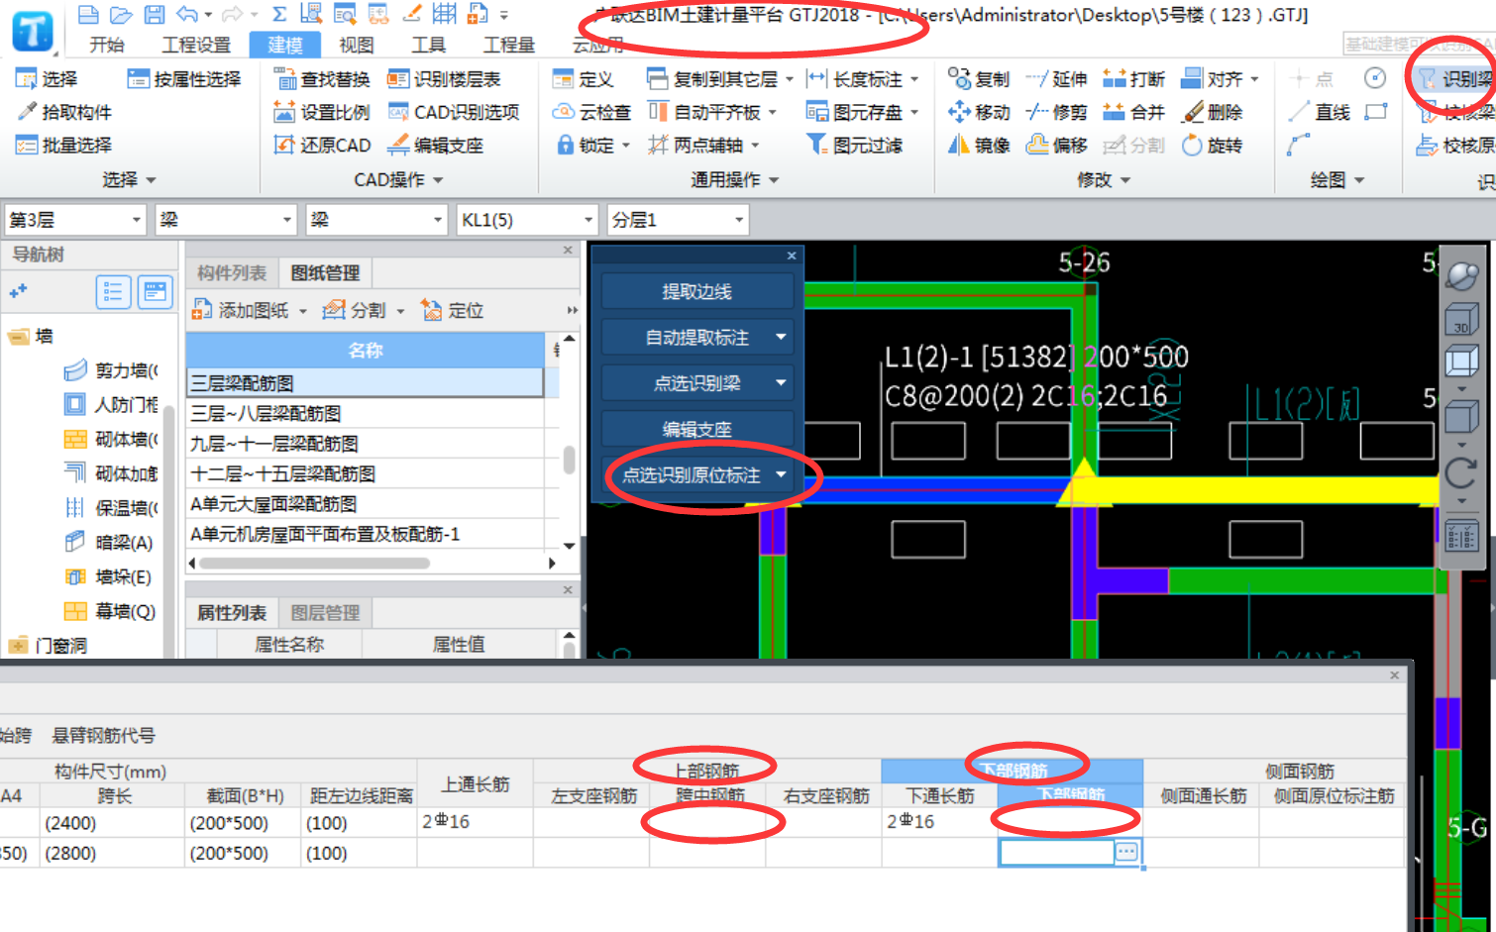Expand the CAD操作 group arrow
The image size is (1496, 932).
point(438,180)
